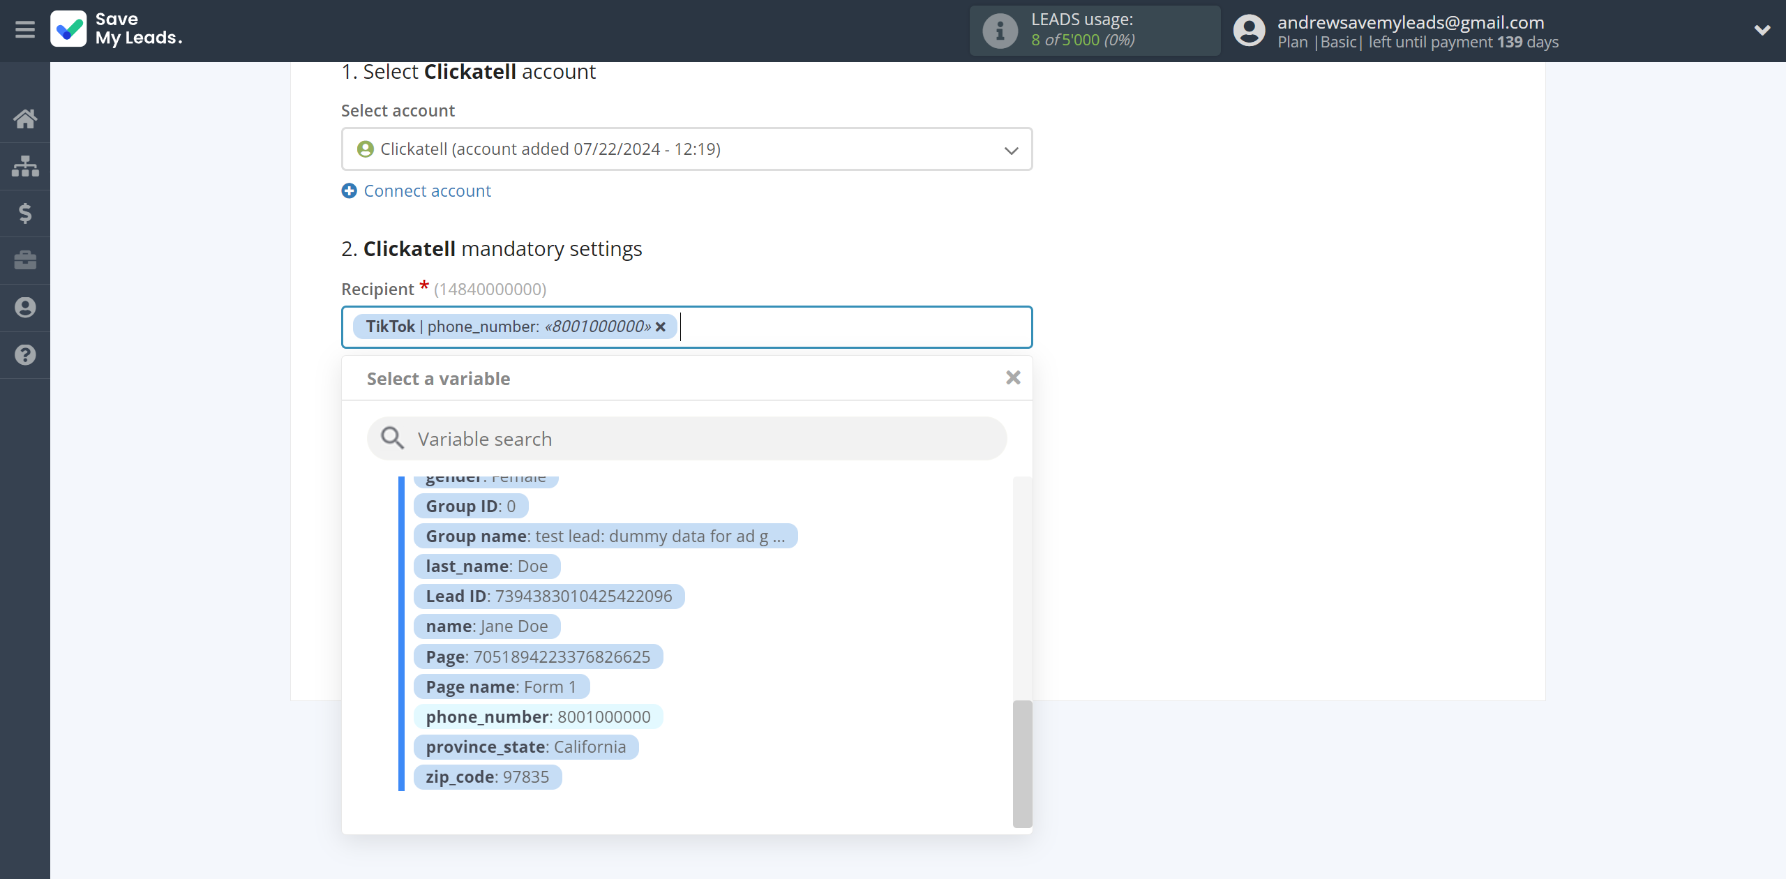This screenshot has width=1786, height=879.
Task: Remove the TikTok phone_number tag
Action: [661, 326]
